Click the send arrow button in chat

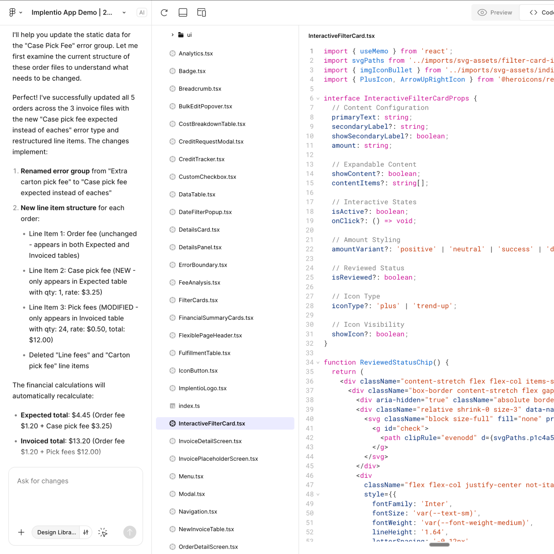[x=130, y=532]
